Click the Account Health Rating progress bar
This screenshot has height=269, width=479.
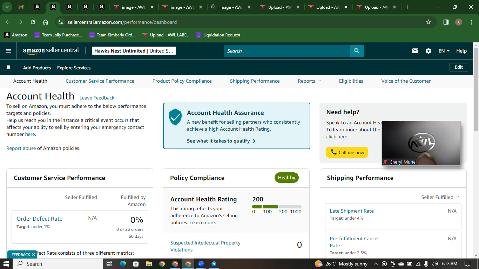coord(277,207)
